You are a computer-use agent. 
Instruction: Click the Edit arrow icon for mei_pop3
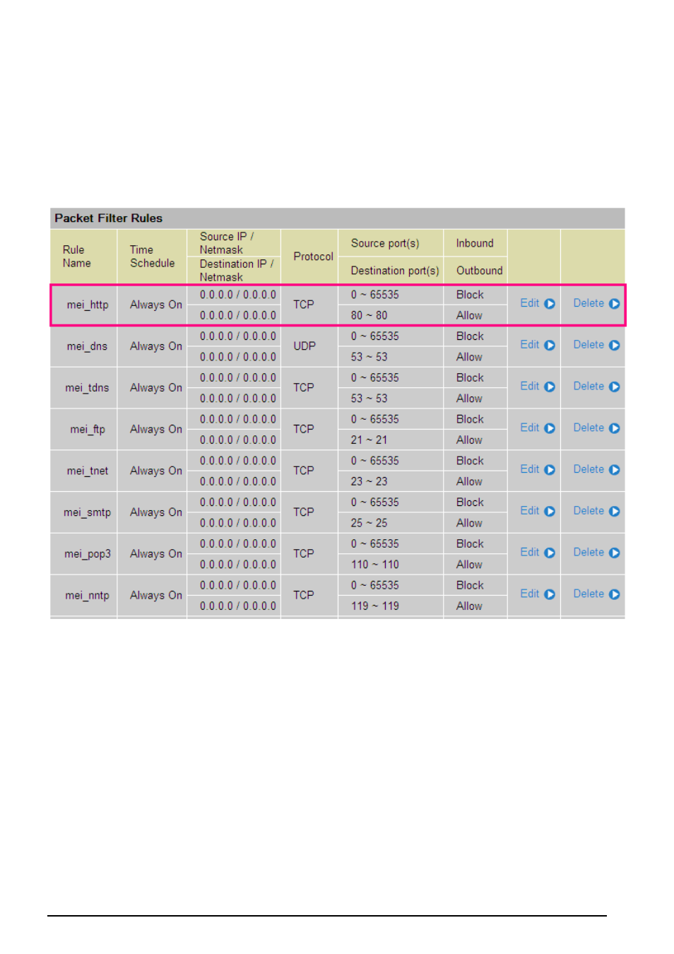pyautogui.click(x=550, y=553)
